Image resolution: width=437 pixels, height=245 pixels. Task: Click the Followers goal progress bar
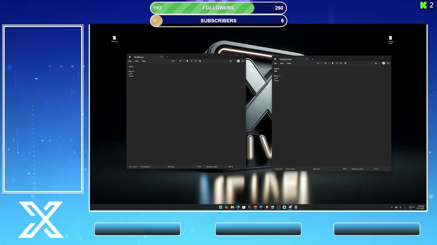tap(218, 8)
